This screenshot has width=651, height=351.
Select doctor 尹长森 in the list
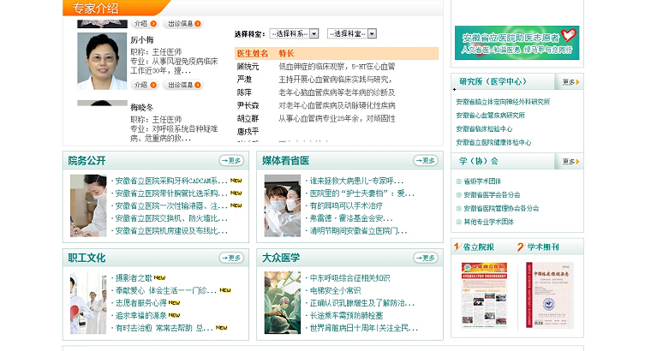point(248,105)
